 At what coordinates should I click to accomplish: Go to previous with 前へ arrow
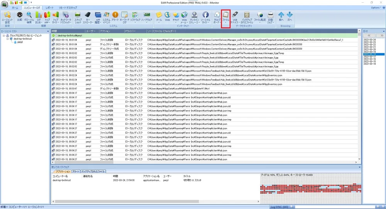click(x=281, y=17)
